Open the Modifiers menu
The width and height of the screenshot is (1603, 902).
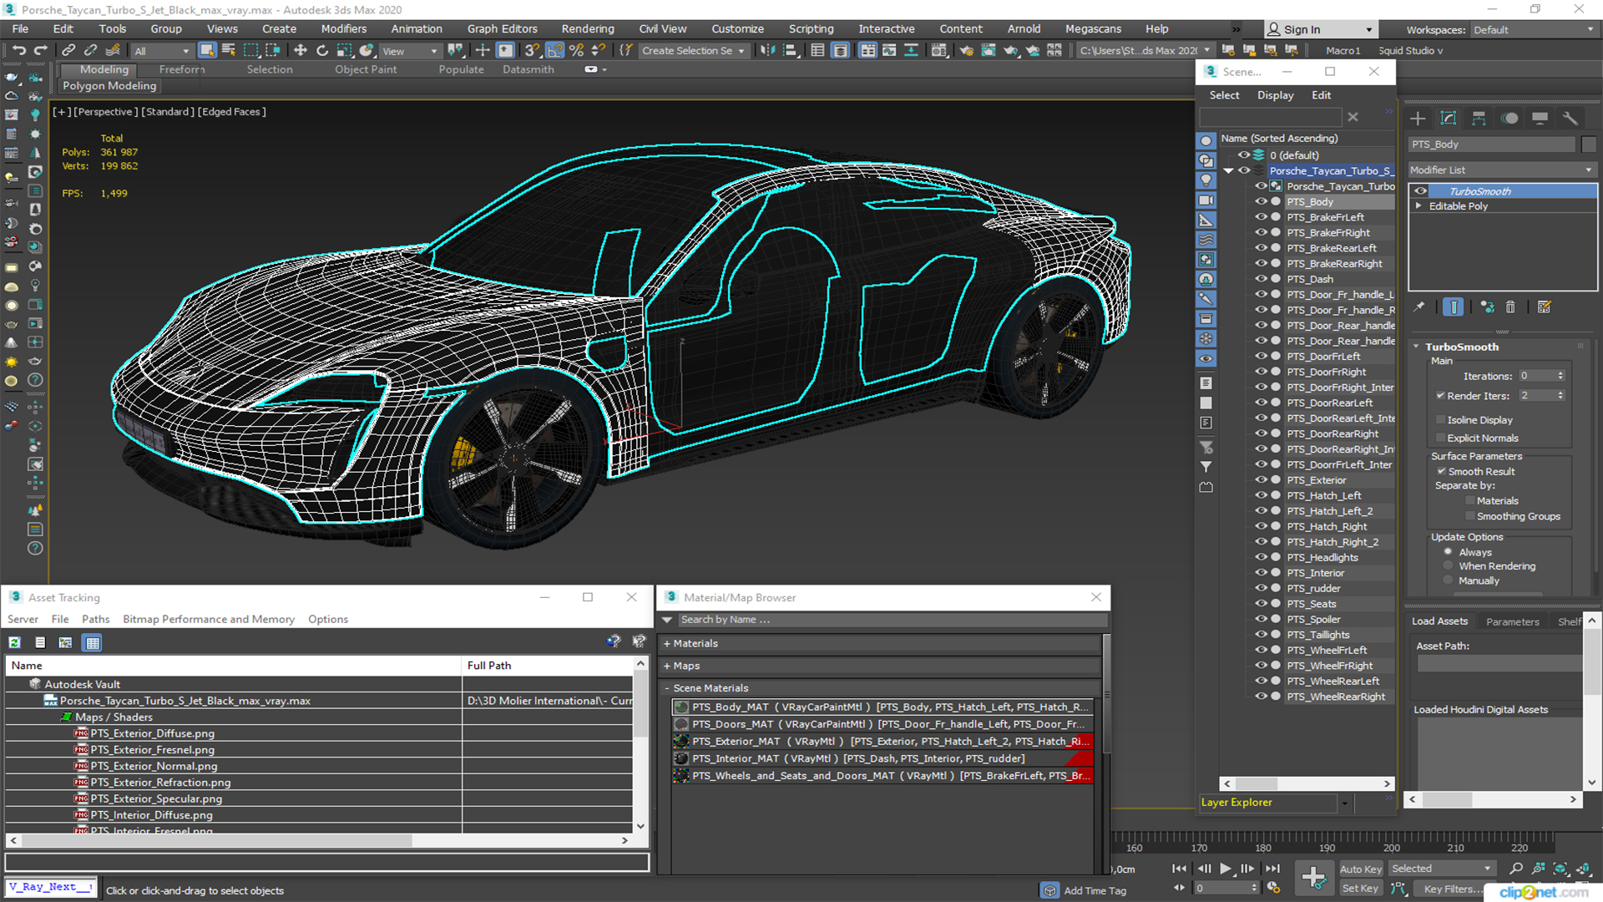point(343,29)
